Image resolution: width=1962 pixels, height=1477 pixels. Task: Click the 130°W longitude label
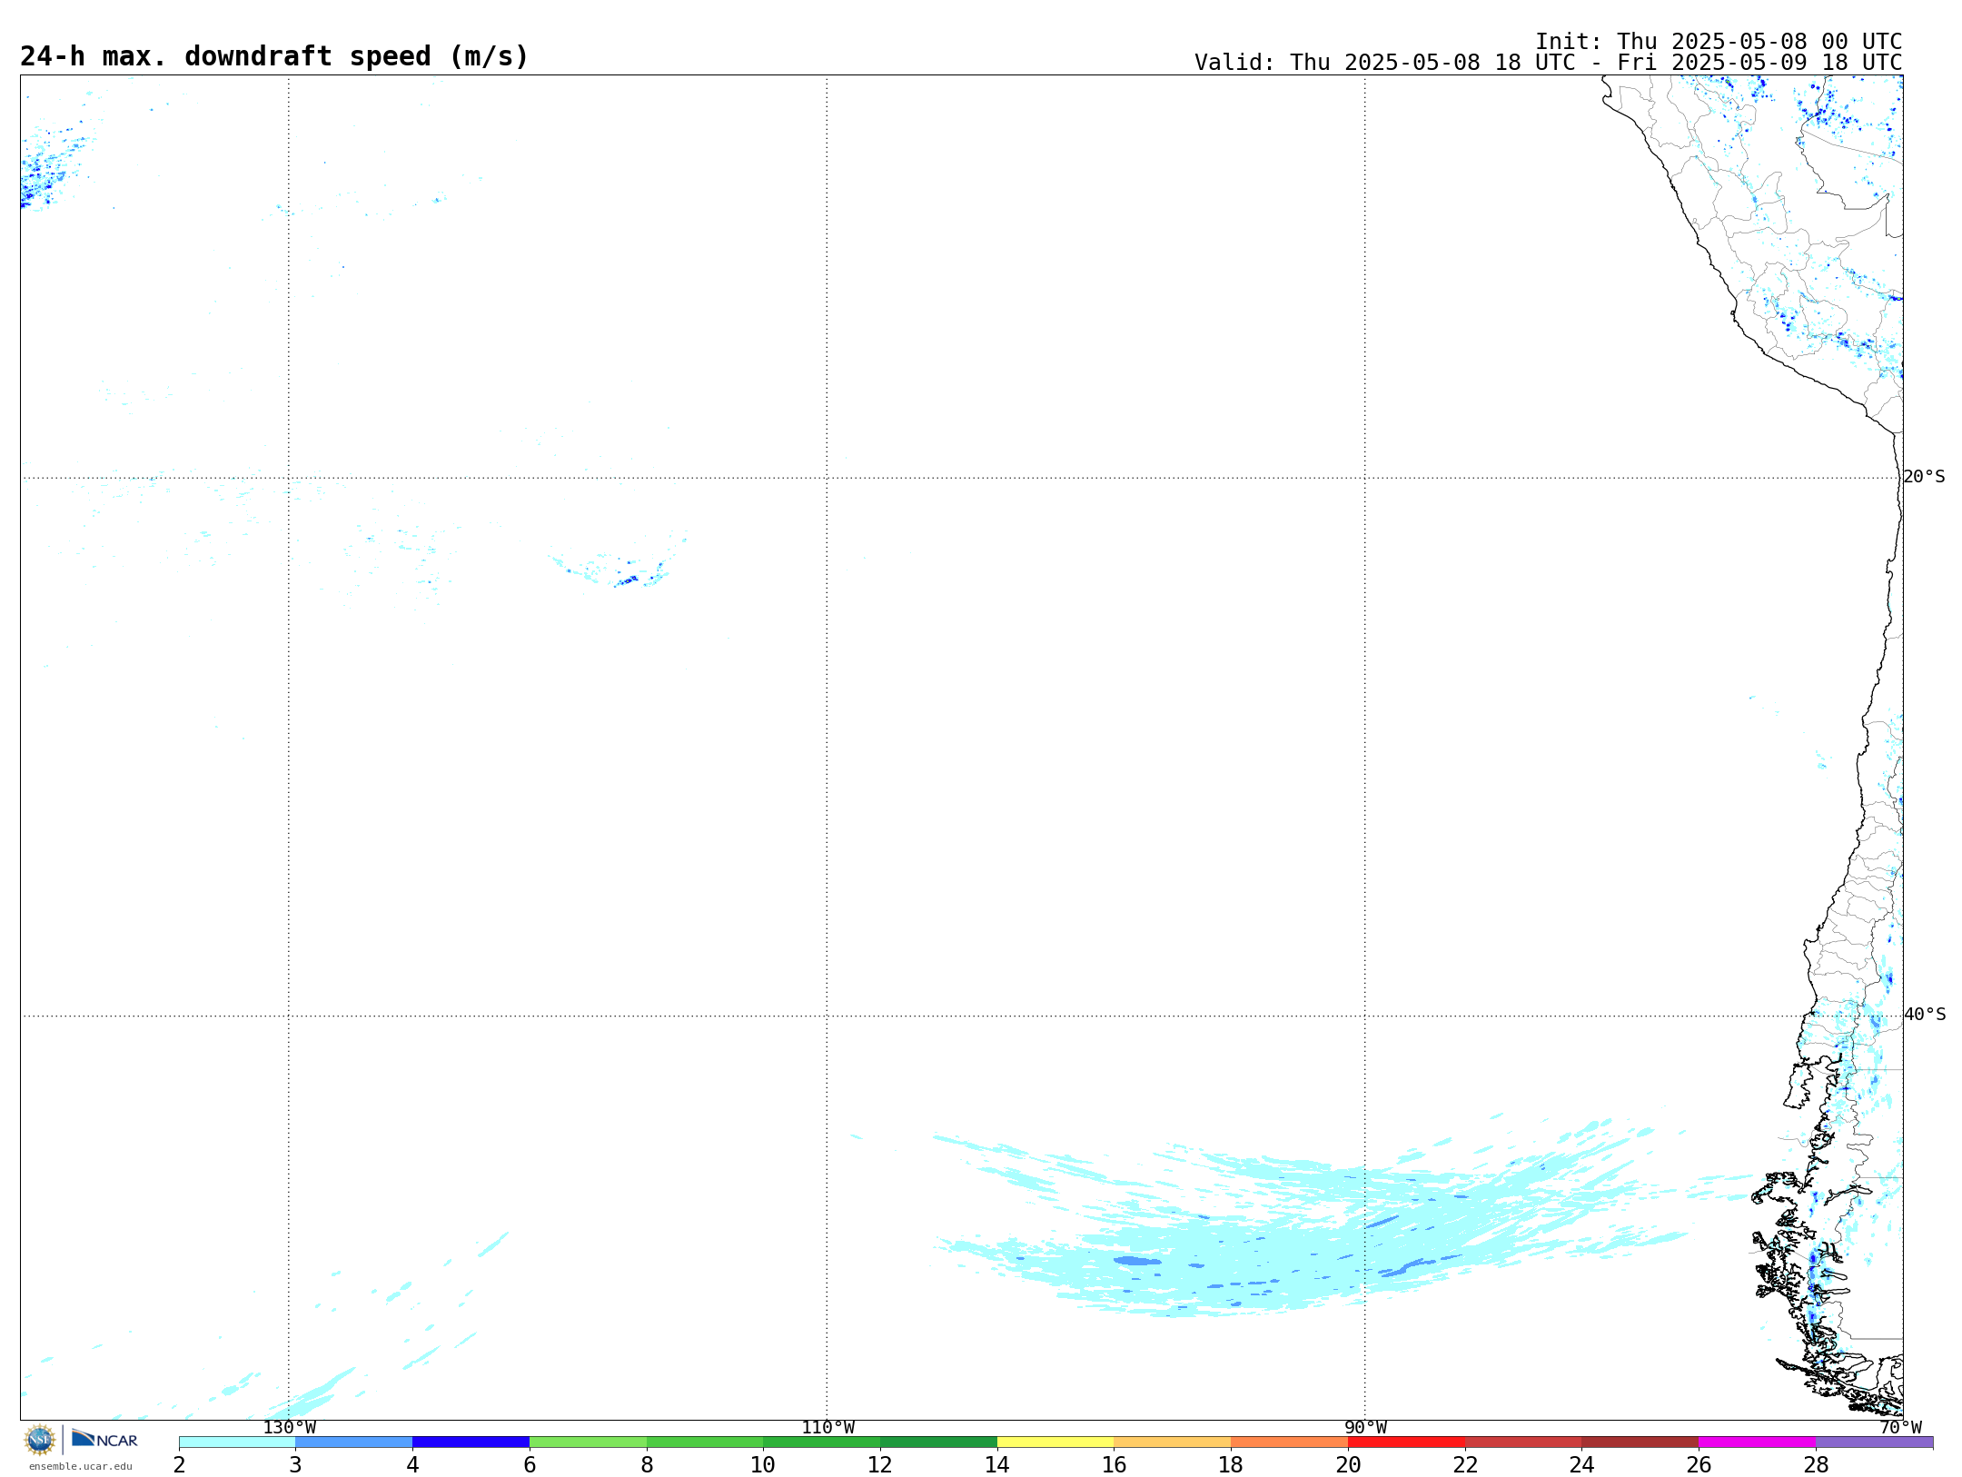click(289, 1428)
